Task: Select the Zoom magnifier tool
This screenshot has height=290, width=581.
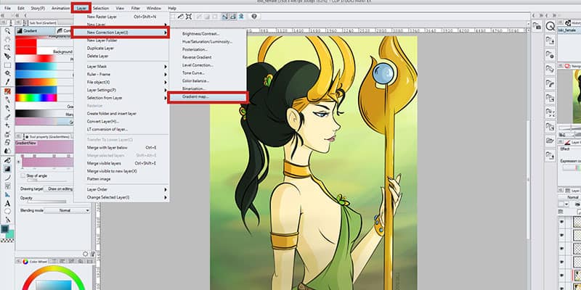Action: point(7,31)
